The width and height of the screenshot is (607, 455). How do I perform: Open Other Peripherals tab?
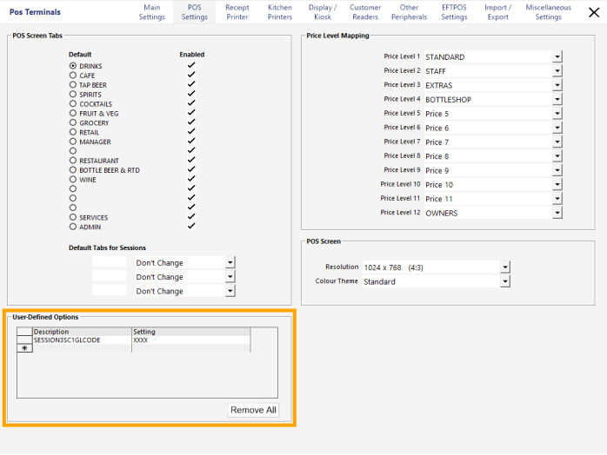(409, 12)
